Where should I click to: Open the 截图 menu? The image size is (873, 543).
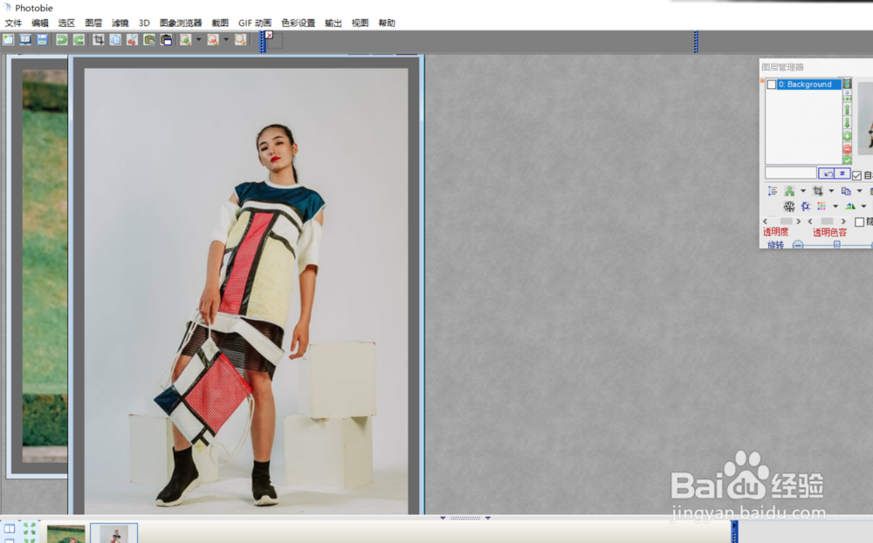221,23
